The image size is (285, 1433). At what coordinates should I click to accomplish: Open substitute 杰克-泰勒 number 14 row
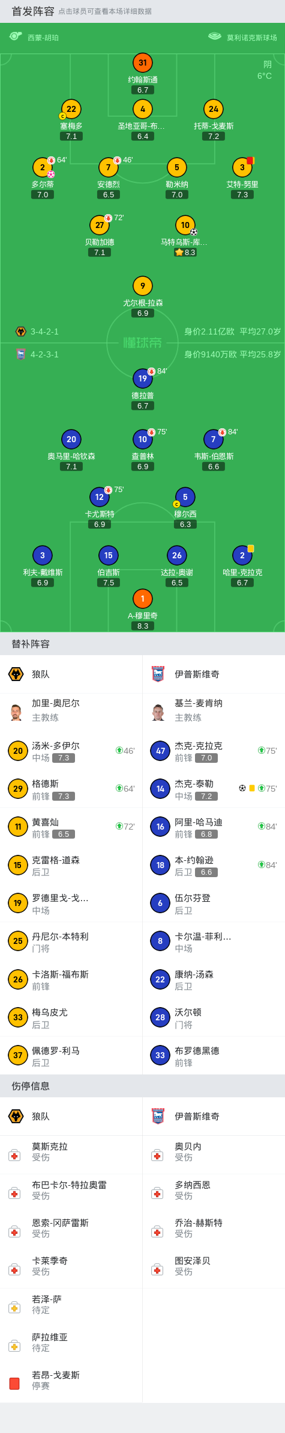(214, 789)
